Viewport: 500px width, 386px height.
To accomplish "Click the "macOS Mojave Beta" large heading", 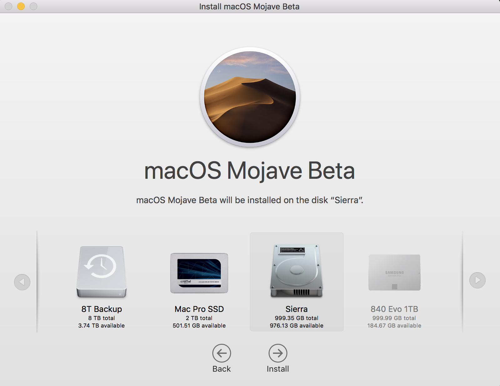I will tap(250, 171).
